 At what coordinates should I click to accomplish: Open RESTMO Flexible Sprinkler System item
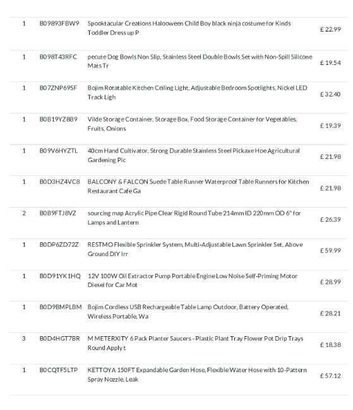point(195,249)
